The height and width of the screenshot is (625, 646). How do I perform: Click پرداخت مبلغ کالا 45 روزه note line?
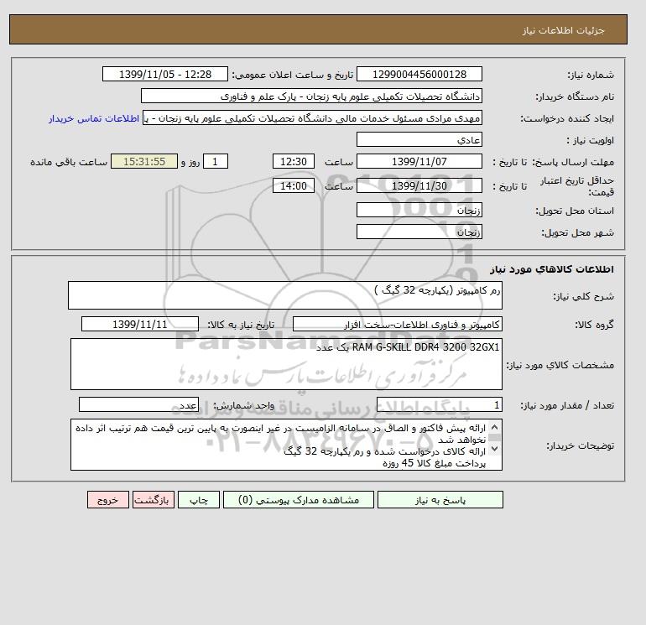[435, 463]
